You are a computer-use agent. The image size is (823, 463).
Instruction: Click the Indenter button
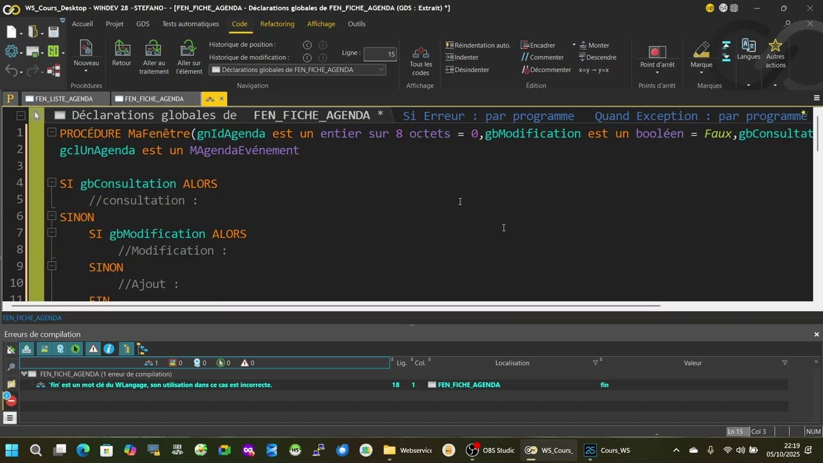coord(462,57)
